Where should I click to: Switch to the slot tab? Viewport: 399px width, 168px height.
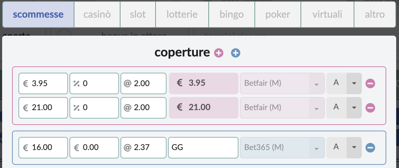pos(137,14)
